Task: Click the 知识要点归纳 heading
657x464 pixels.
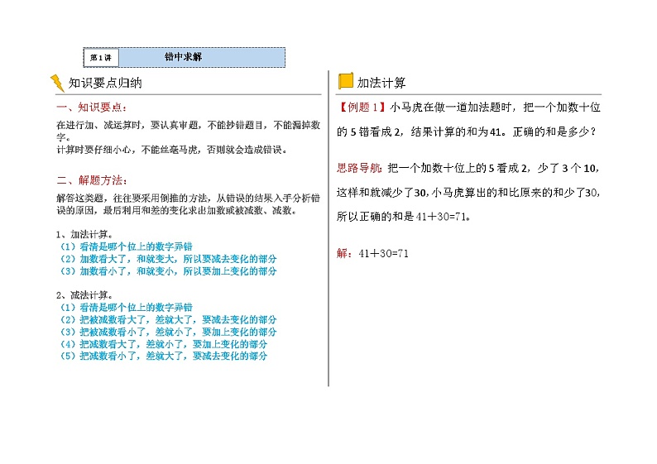Action: [105, 83]
